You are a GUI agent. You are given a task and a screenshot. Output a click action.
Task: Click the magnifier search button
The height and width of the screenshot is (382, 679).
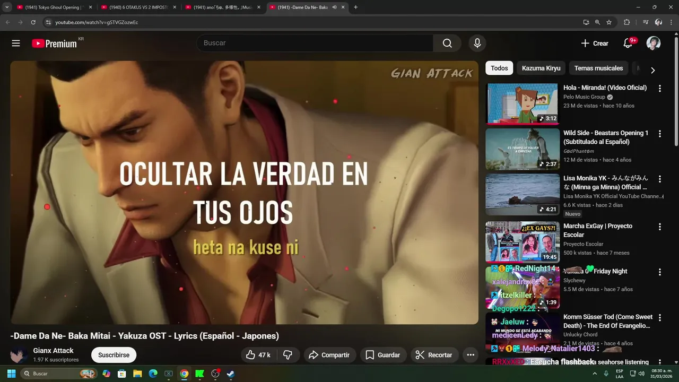tap(447, 44)
